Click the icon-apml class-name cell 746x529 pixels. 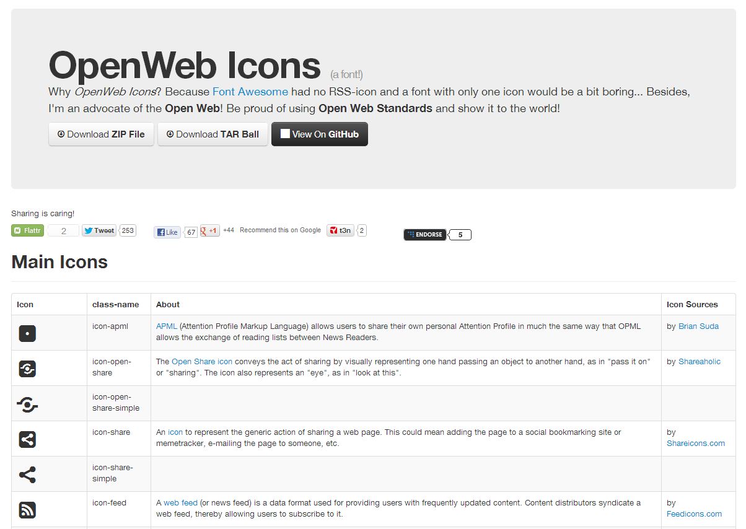coord(119,333)
